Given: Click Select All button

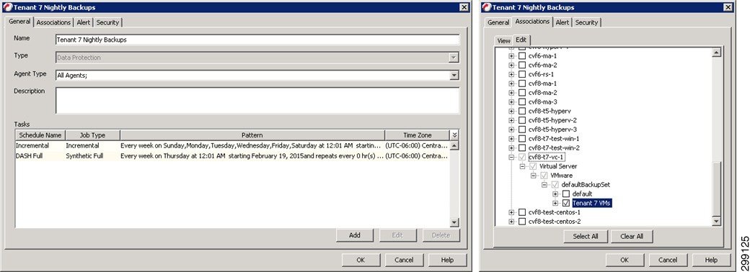Looking at the screenshot, I should pyautogui.click(x=585, y=236).
